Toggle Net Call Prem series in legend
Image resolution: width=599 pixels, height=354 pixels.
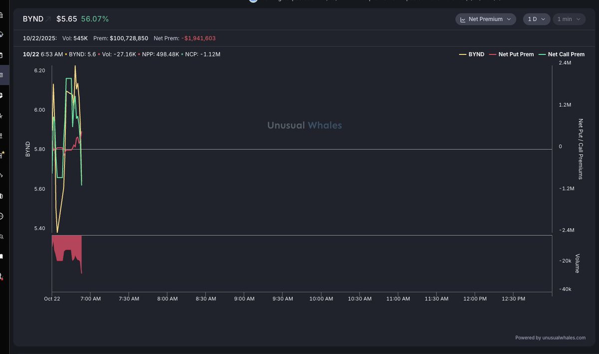[x=566, y=54]
